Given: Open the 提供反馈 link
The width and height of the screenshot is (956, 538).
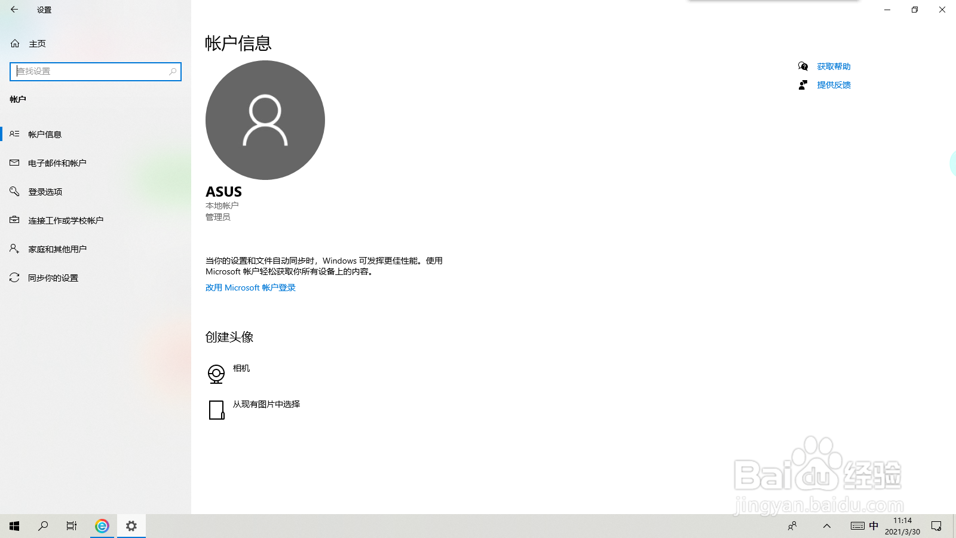Looking at the screenshot, I should (834, 85).
